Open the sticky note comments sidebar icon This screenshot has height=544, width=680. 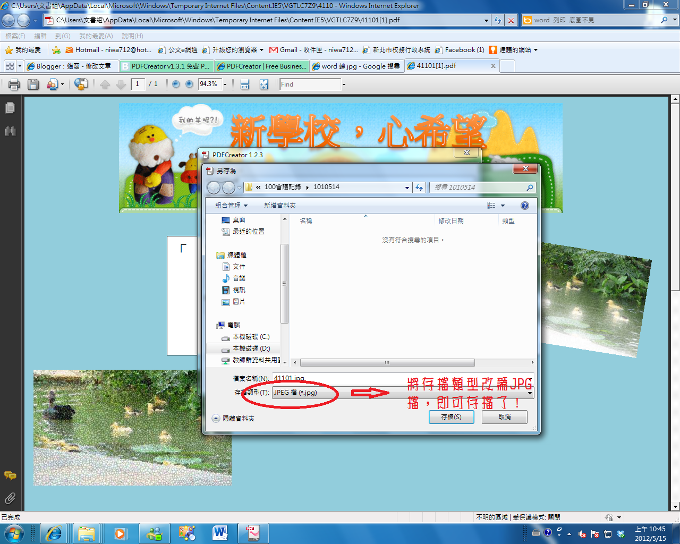click(10, 477)
